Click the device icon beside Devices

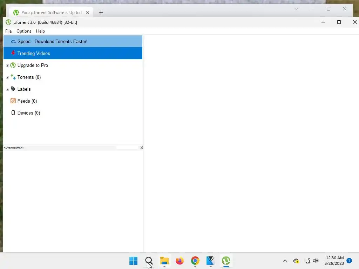coord(13,113)
